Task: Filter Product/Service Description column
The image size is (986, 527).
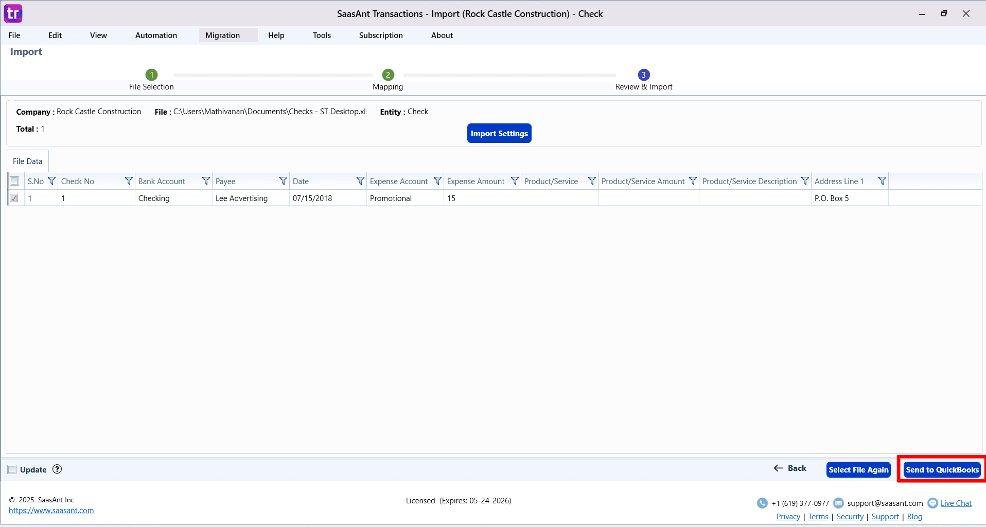Action: pyautogui.click(x=805, y=181)
